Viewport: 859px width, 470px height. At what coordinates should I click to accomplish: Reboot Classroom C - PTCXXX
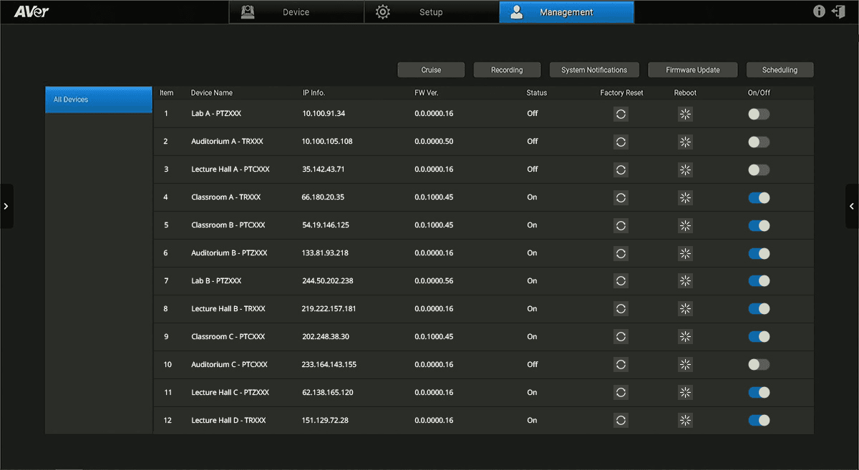(x=686, y=337)
